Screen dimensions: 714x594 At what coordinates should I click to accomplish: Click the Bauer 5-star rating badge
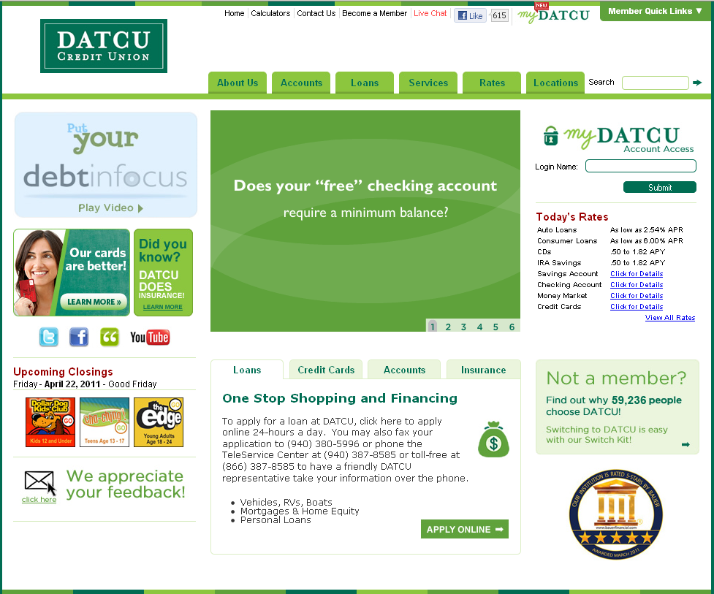(x=615, y=514)
